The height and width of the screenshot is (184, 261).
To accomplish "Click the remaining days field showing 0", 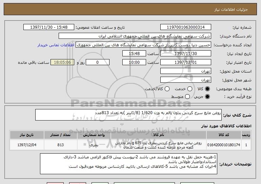I will point(98,62).
